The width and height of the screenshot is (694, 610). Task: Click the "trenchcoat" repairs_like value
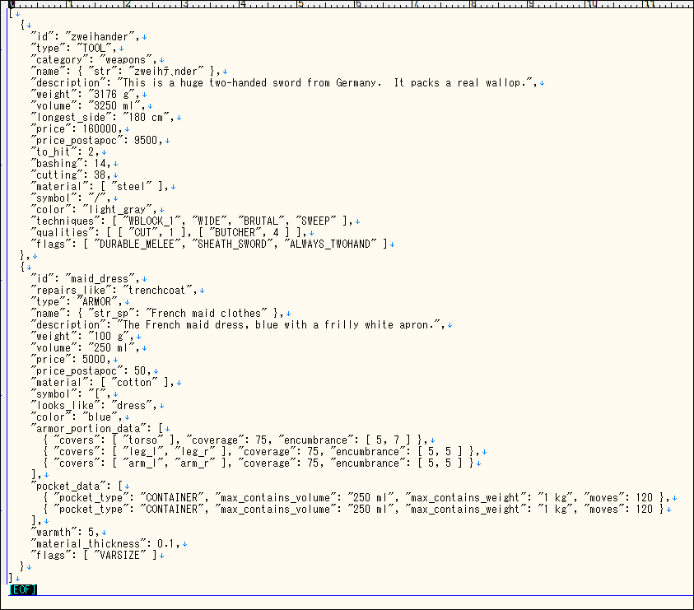161,290
